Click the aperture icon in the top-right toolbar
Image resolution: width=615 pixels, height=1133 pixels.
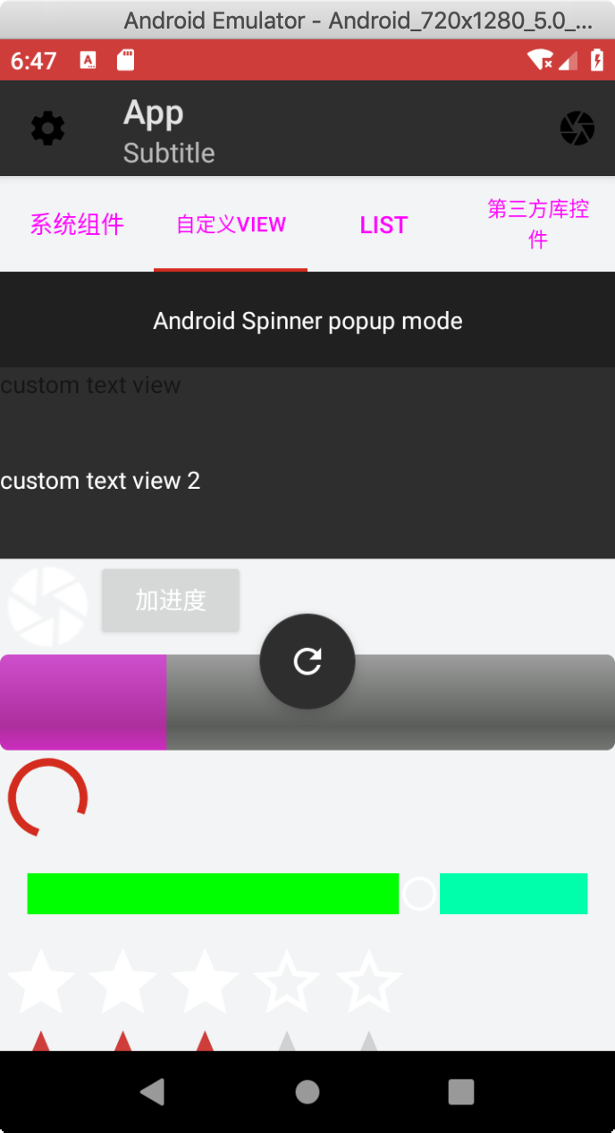[577, 127]
